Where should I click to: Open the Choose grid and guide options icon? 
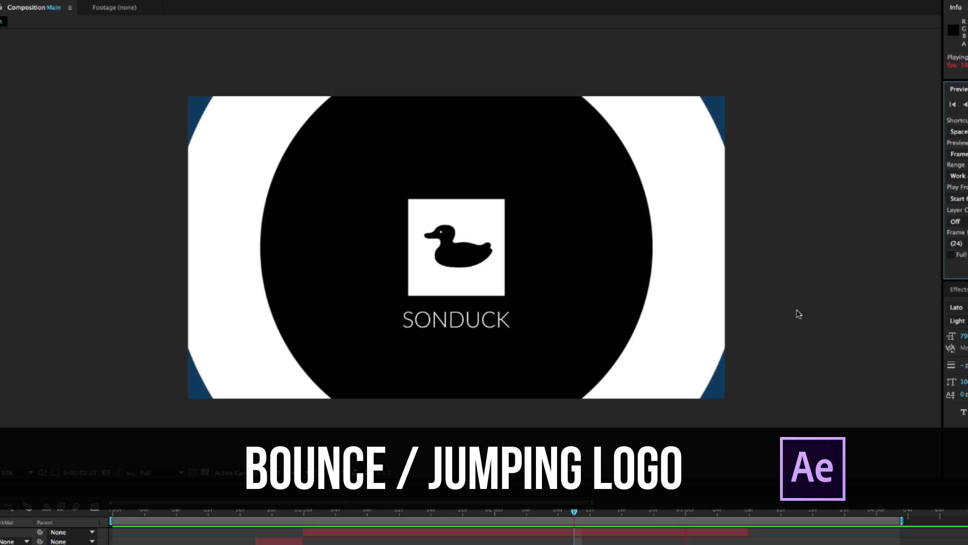click(x=42, y=473)
